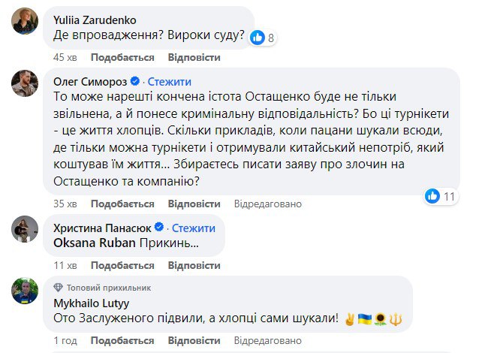Like Yuliia Zarudenko's comment with Подобається

(x=122, y=57)
